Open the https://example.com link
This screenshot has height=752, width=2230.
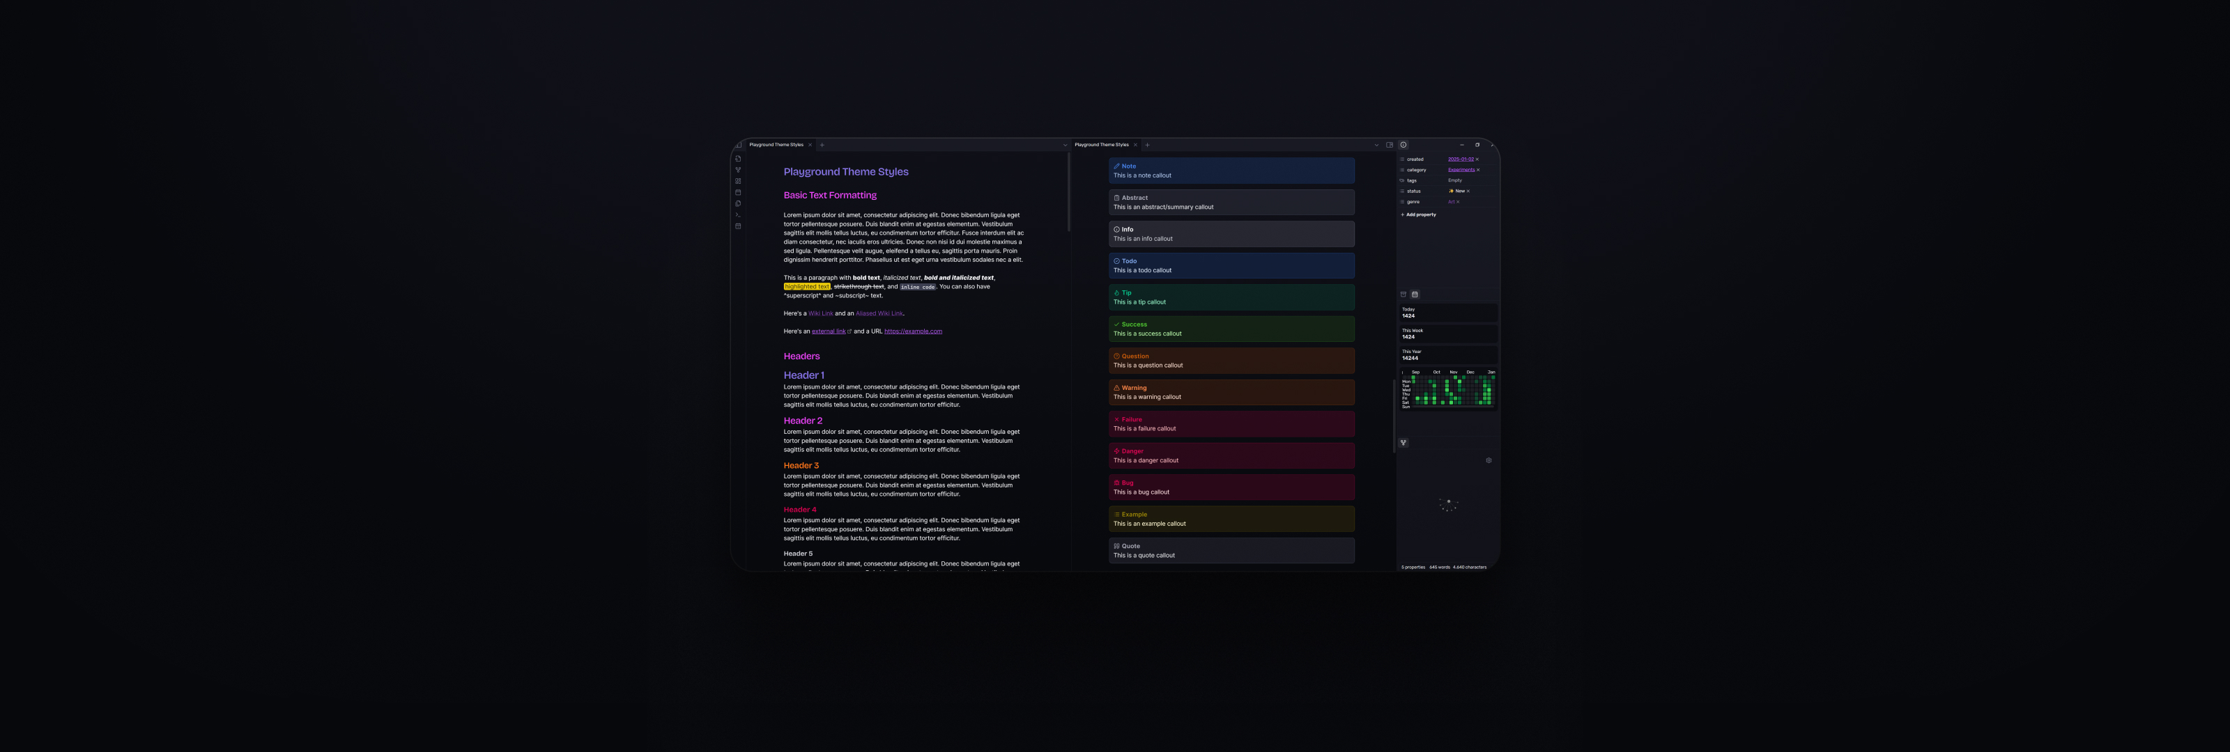(x=912, y=331)
